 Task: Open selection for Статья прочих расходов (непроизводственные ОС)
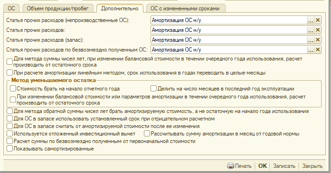(x=310, y=20)
